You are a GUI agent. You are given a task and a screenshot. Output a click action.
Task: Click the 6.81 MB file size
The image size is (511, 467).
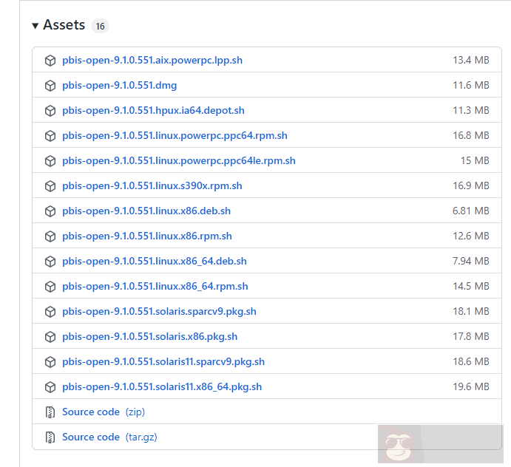point(471,211)
